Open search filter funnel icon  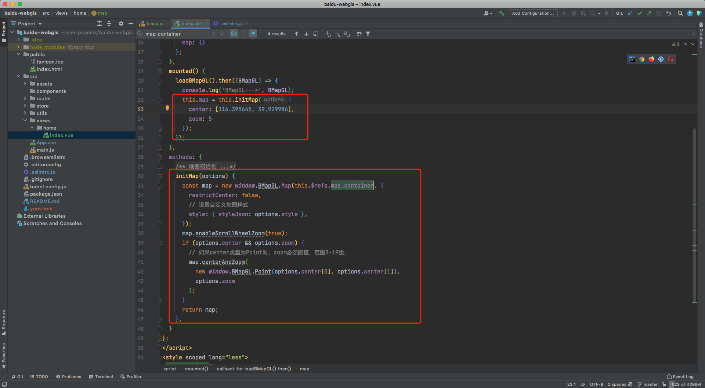click(368, 34)
